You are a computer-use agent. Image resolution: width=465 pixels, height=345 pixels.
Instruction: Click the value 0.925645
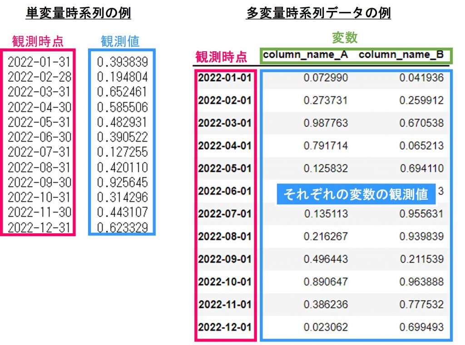point(122,182)
